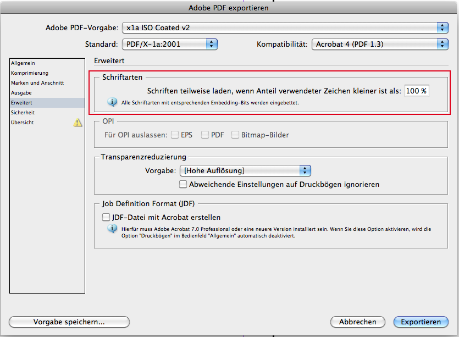
Task: Click the Für OPI auslassen label
Action: [136, 135]
